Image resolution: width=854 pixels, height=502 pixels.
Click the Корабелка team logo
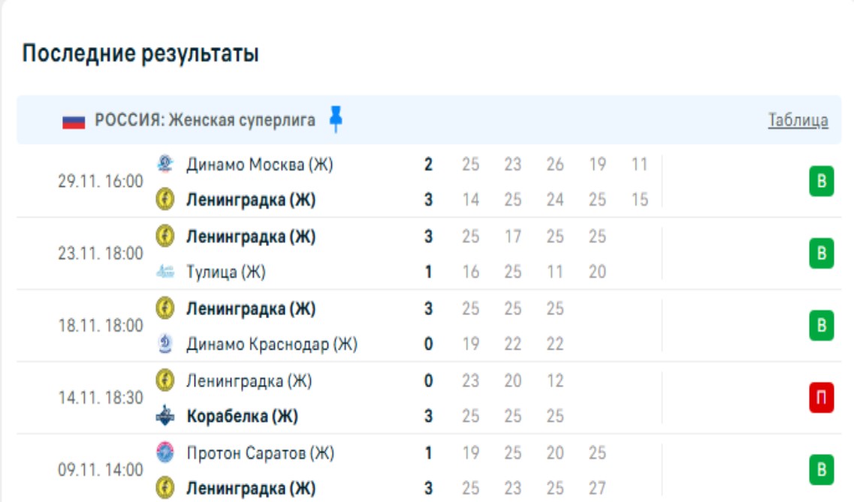pyautogui.click(x=164, y=416)
